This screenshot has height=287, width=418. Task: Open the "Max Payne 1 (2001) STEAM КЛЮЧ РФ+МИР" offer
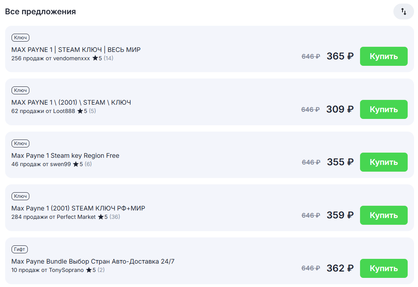[x=78, y=208]
